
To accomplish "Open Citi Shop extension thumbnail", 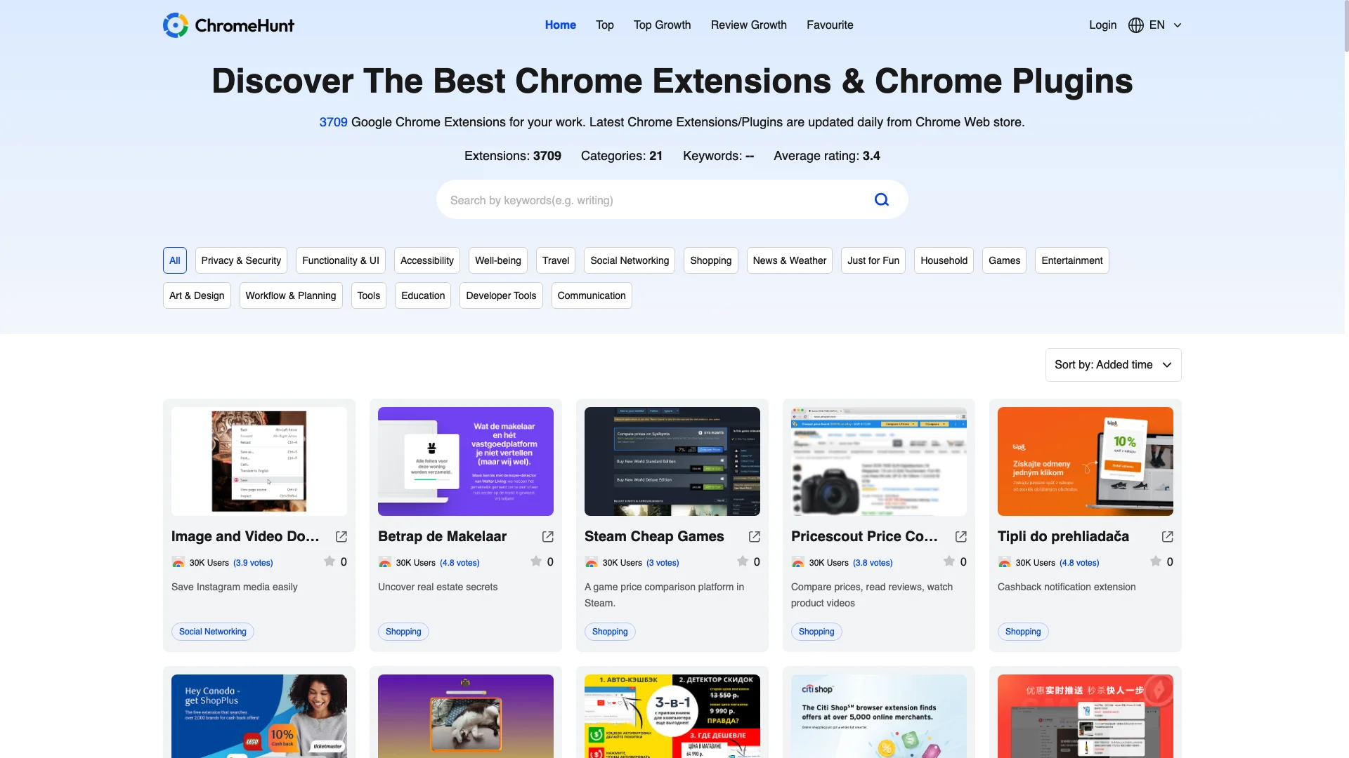I will click(879, 716).
